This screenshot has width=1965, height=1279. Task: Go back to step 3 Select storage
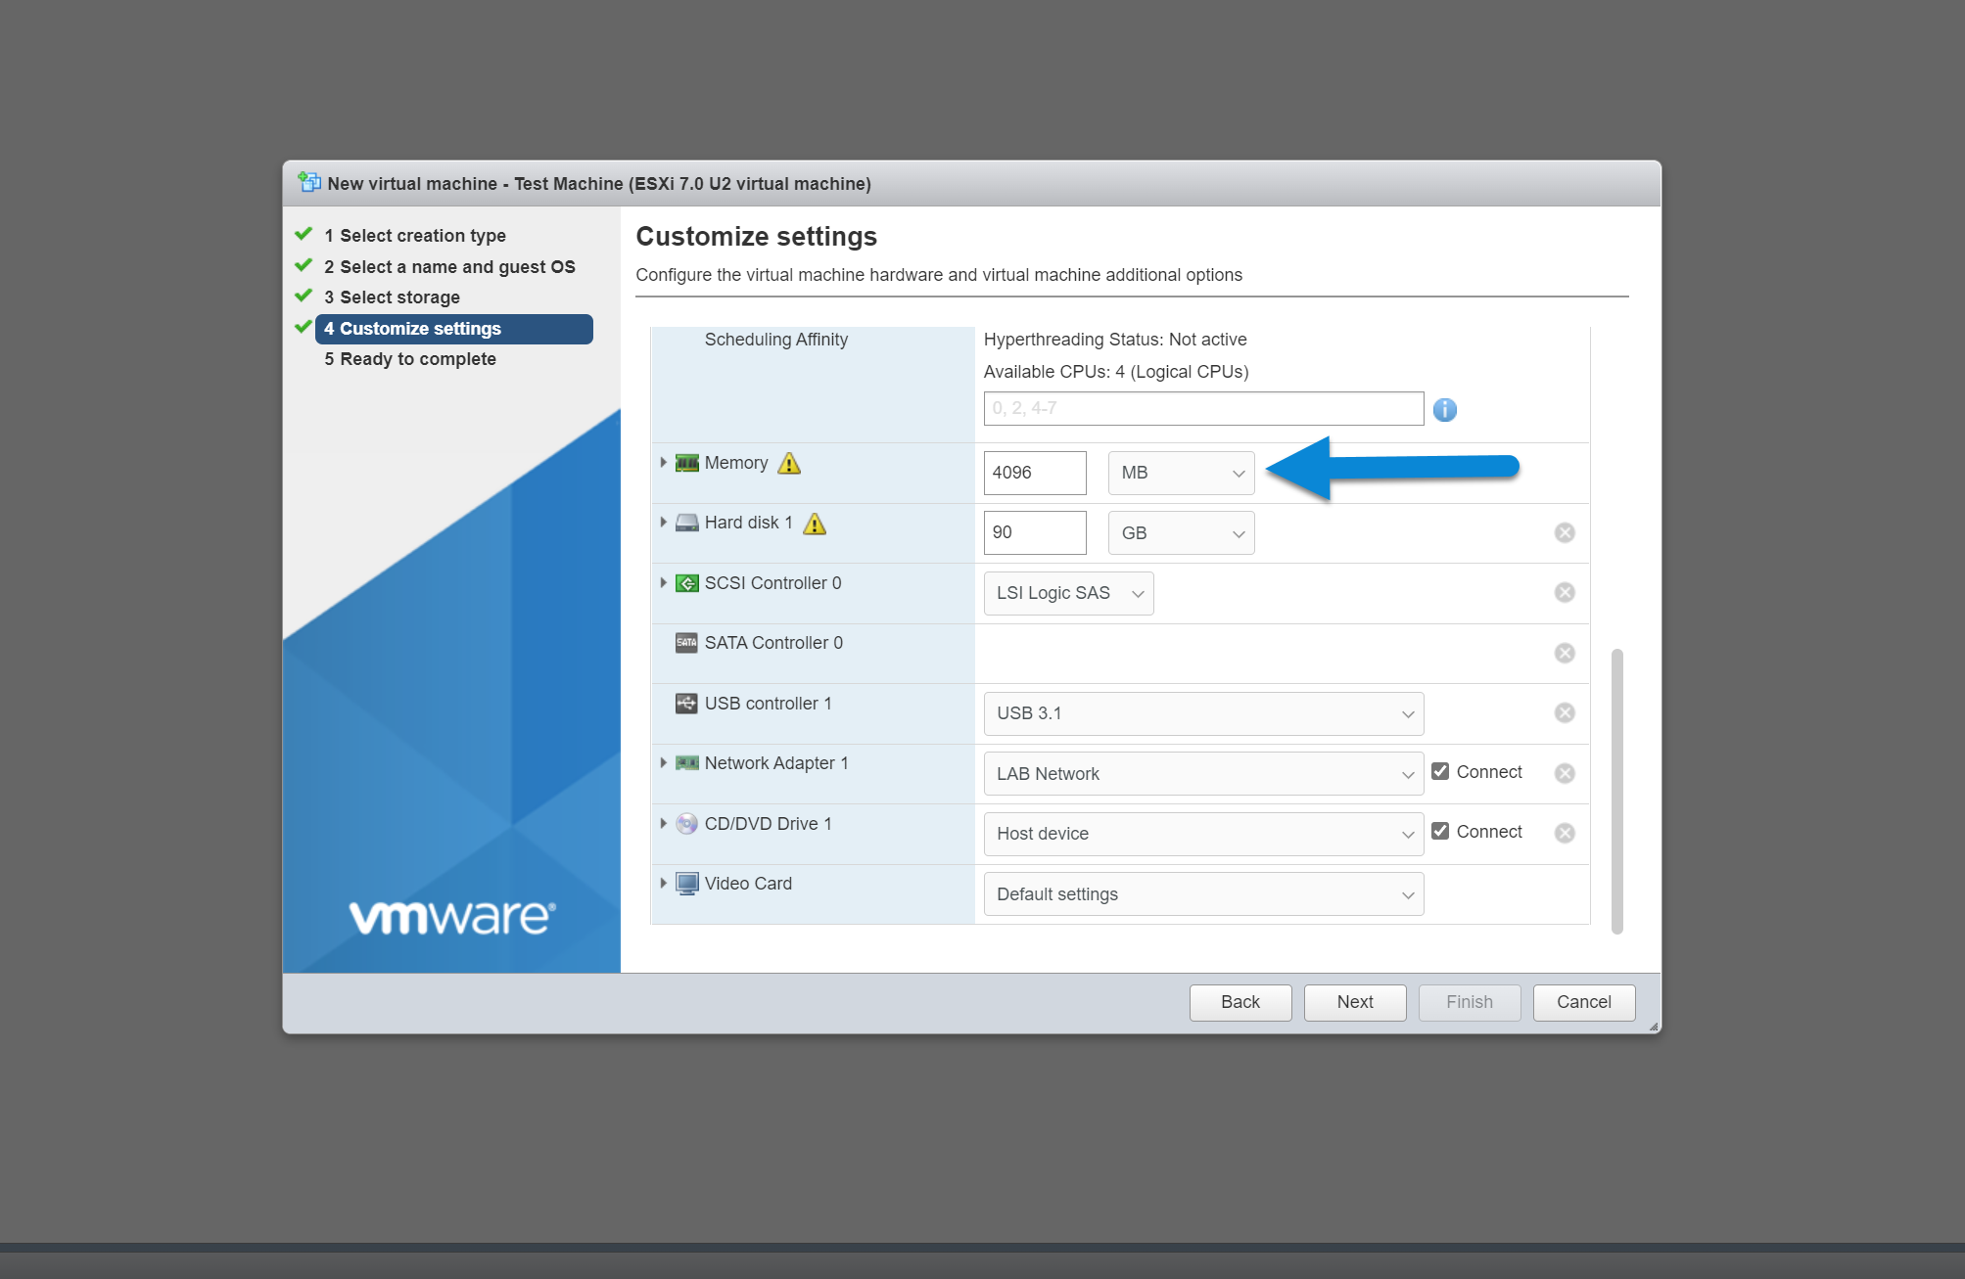(x=392, y=297)
